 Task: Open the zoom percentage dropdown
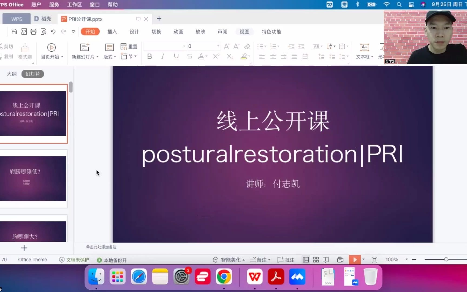point(406,260)
